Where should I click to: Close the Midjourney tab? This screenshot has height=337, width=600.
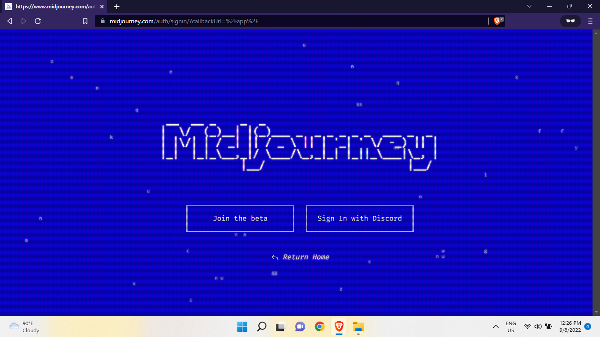102,7
